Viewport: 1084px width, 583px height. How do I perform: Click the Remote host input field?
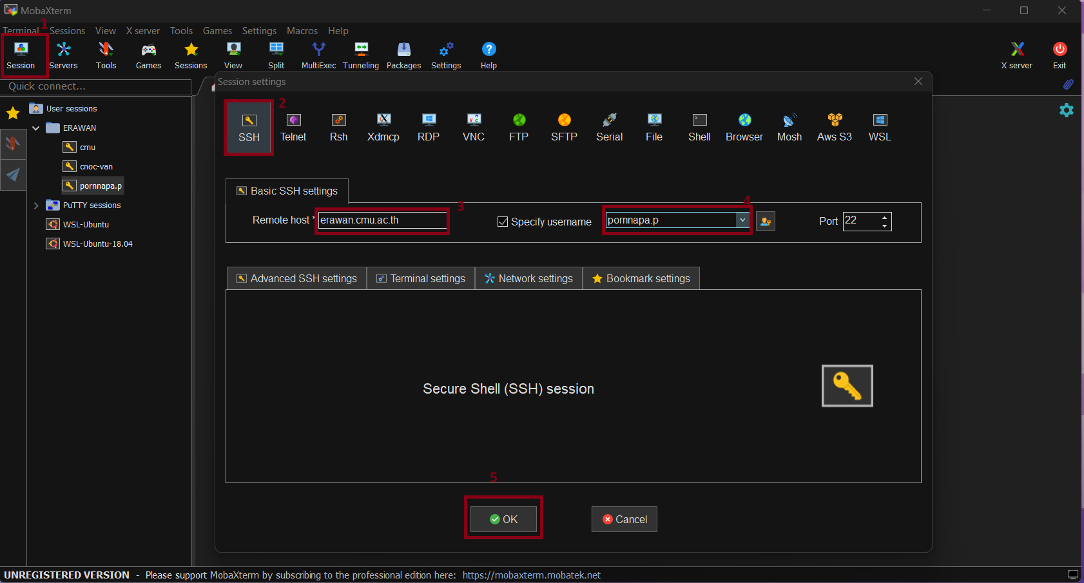click(x=382, y=220)
